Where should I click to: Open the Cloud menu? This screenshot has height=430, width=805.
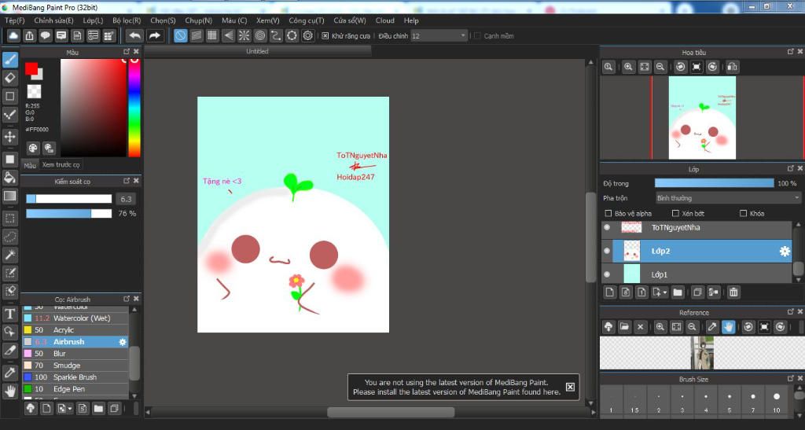385,20
